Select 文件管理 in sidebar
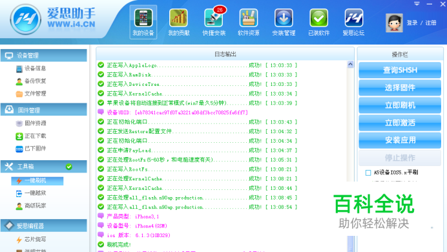 31,94
